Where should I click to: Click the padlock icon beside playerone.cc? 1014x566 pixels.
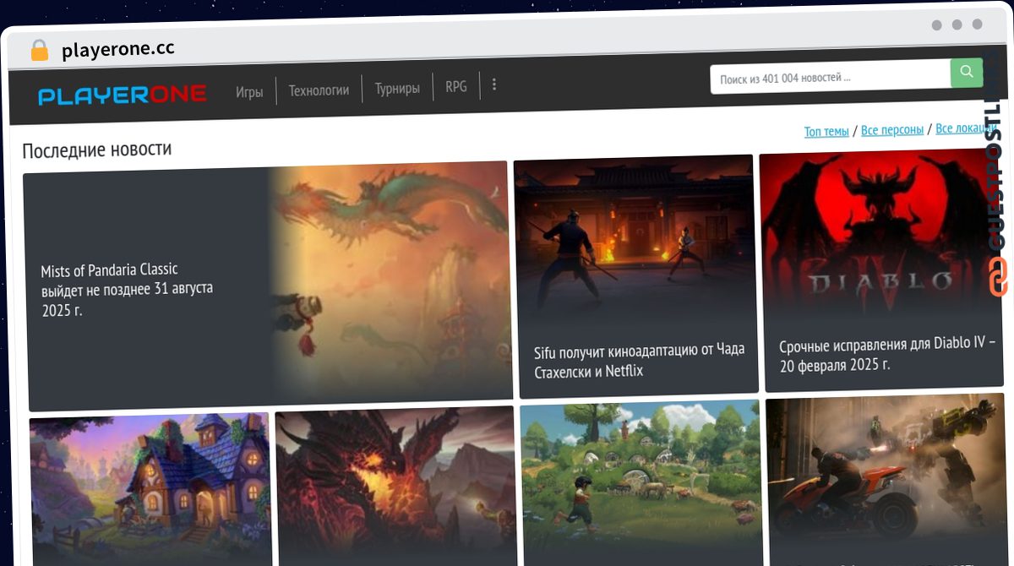click(x=39, y=50)
